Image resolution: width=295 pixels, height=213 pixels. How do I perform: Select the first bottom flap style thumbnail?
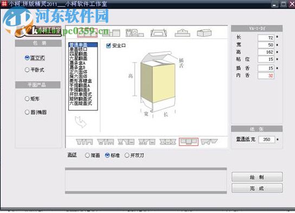(x=85, y=142)
